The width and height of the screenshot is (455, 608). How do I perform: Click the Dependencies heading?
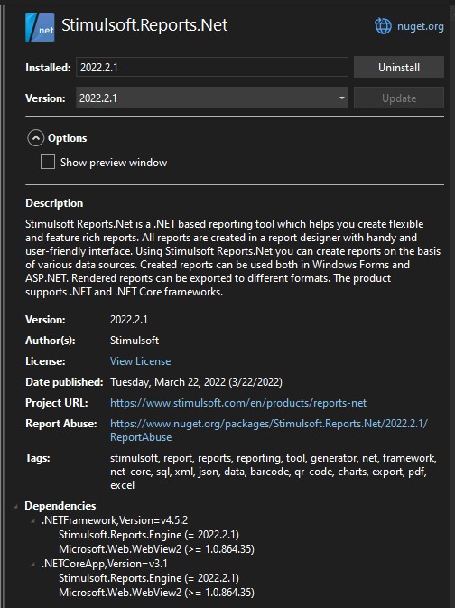pyautogui.click(x=60, y=506)
